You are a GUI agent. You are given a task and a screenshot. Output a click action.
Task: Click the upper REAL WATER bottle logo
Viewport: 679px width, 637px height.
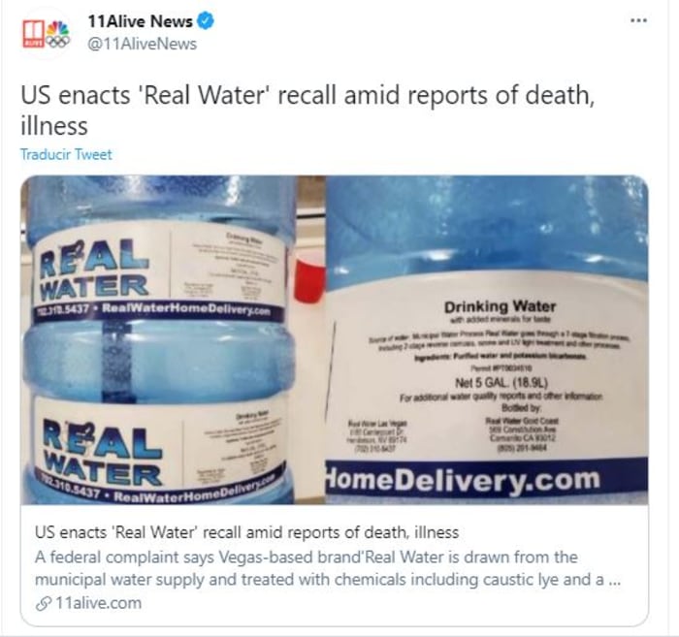pyautogui.click(x=94, y=271)
